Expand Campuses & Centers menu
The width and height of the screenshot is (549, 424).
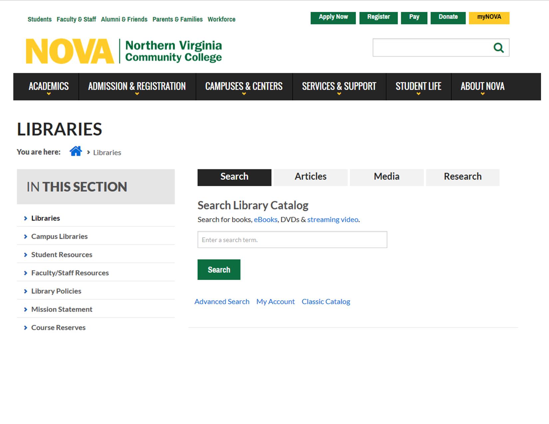coord(244,86)
